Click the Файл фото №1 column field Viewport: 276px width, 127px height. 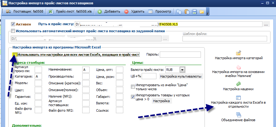pos(38,110)
